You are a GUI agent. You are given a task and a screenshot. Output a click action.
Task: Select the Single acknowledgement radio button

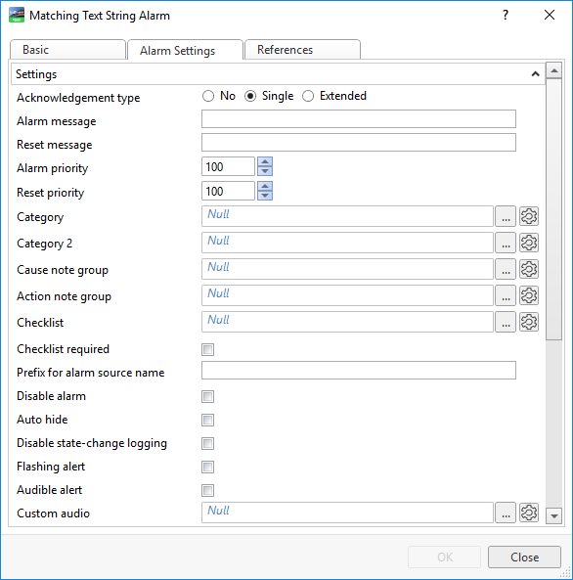point(250,96)
